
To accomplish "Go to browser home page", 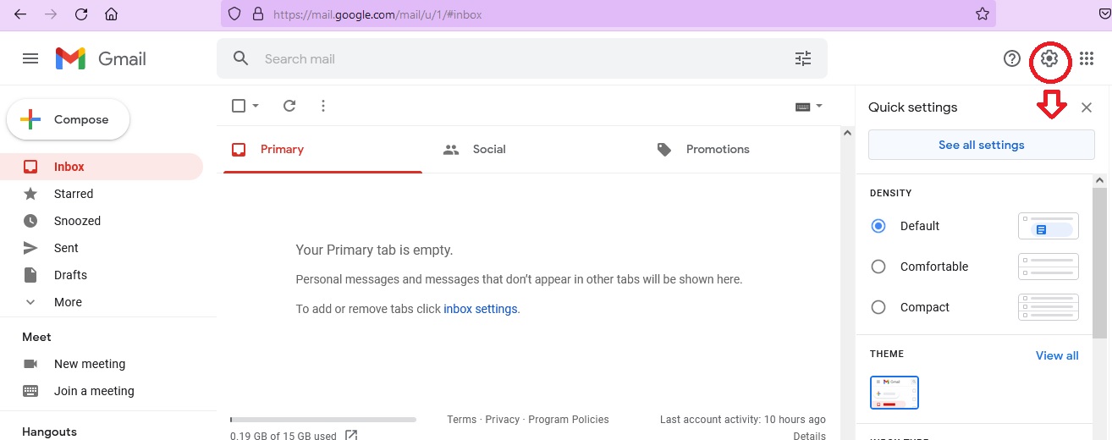I will coord(111,14).
